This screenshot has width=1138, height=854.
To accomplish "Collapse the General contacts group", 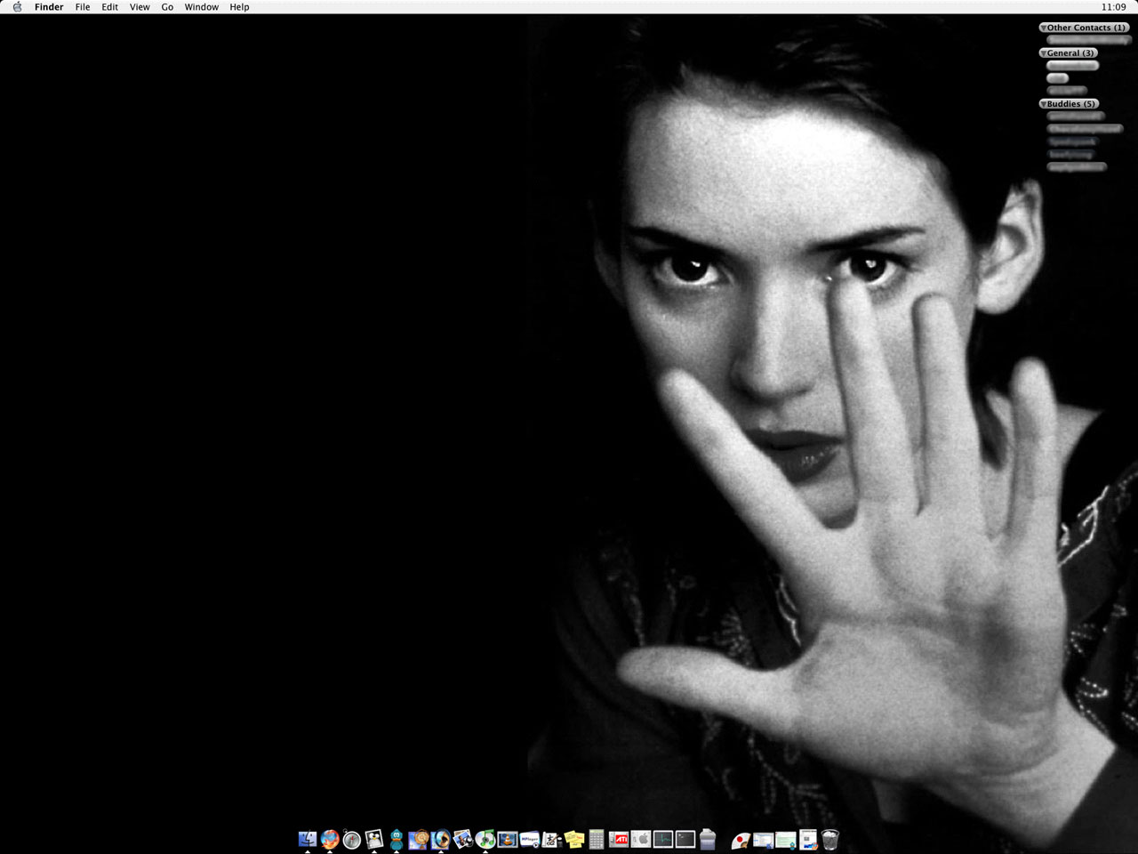I will click(x=1043, y=53).
